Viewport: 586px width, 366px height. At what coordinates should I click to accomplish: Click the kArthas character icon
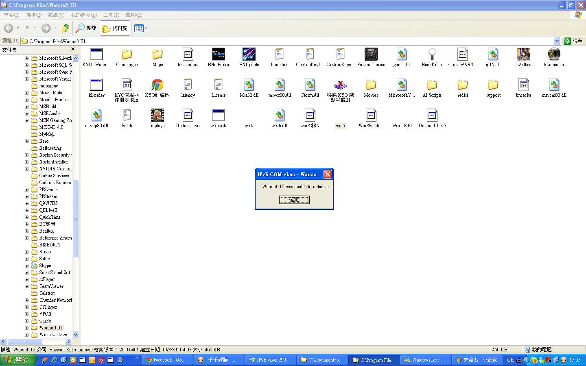(523, 54)
